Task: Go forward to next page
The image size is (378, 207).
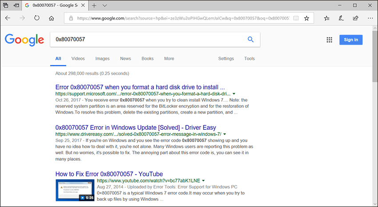Action: pos(22,18)
